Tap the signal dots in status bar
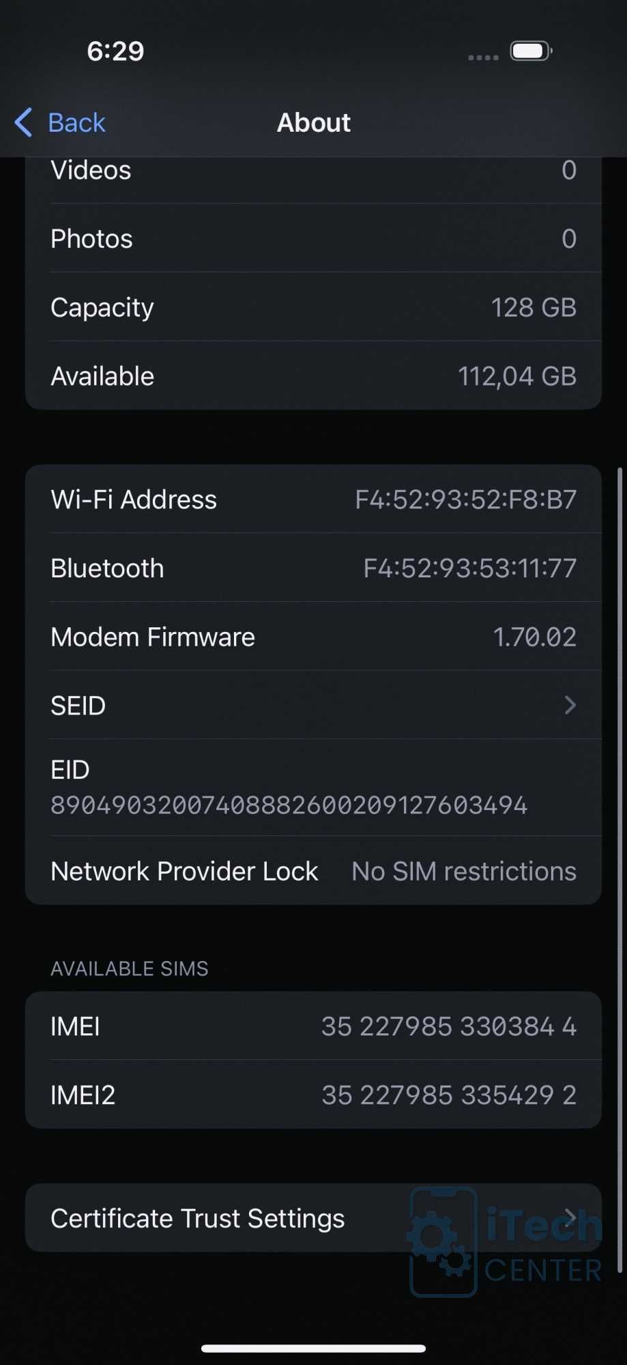 click(483, 57)
